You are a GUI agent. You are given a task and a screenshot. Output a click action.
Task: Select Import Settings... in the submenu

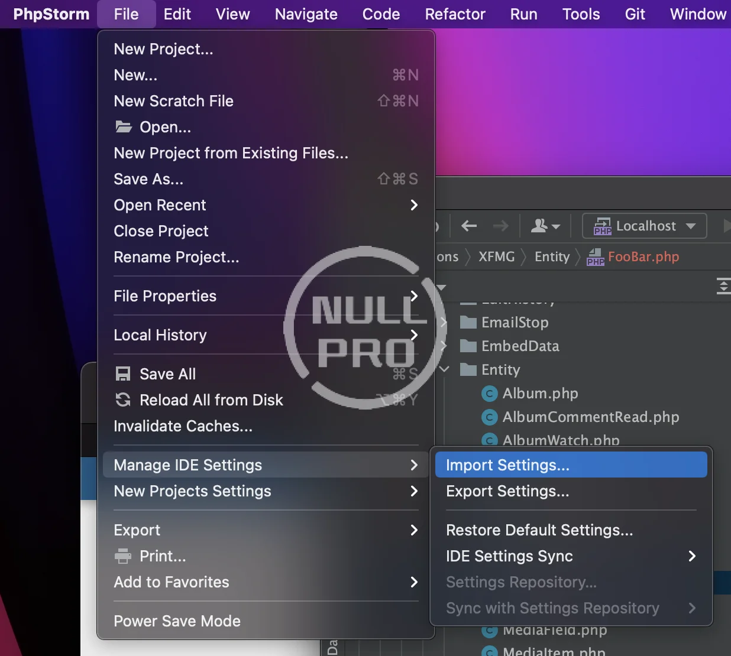[571, 465]
